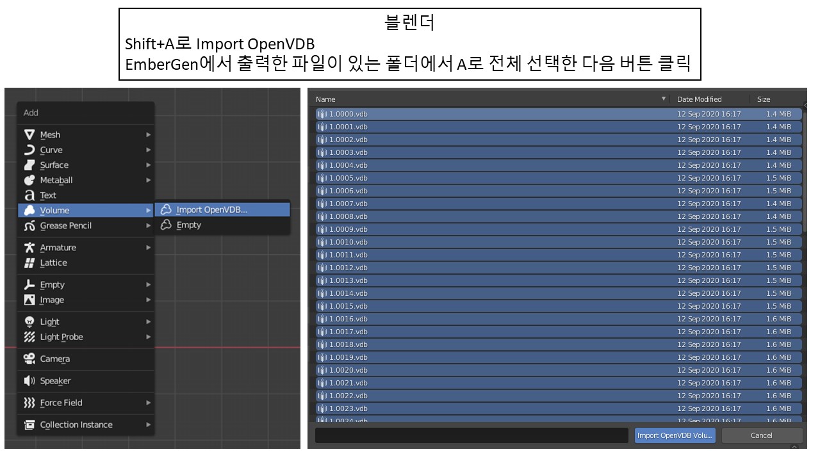Select Lattice in the Add menu

click(x=86, y=263)
